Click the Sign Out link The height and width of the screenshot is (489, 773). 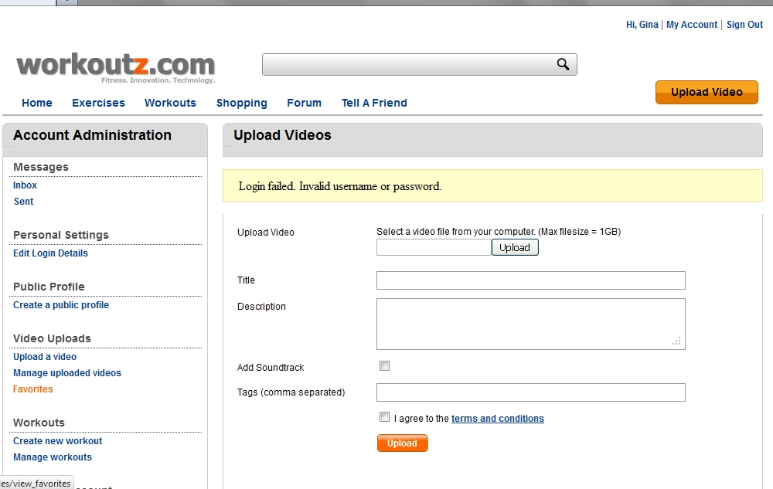tap(744, 25)
